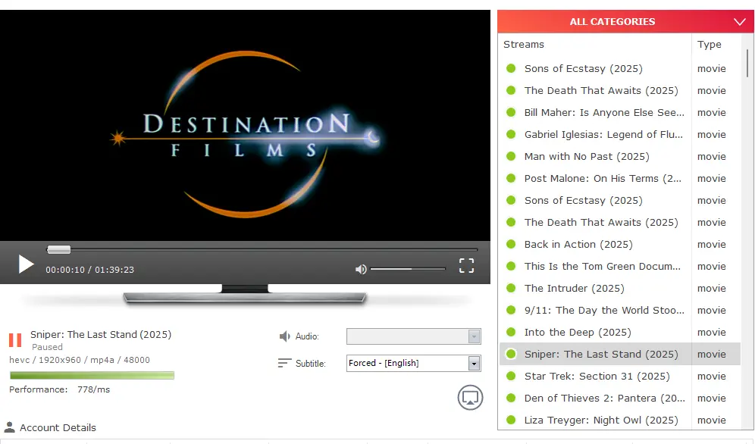This screenshot has height=444, width=755.
Task: Select Sniper: The Last Stand in list
Action: pos(601,354)
